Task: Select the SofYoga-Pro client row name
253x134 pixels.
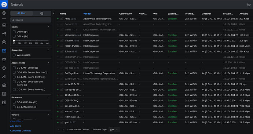Action: click(x=73, y=73)
